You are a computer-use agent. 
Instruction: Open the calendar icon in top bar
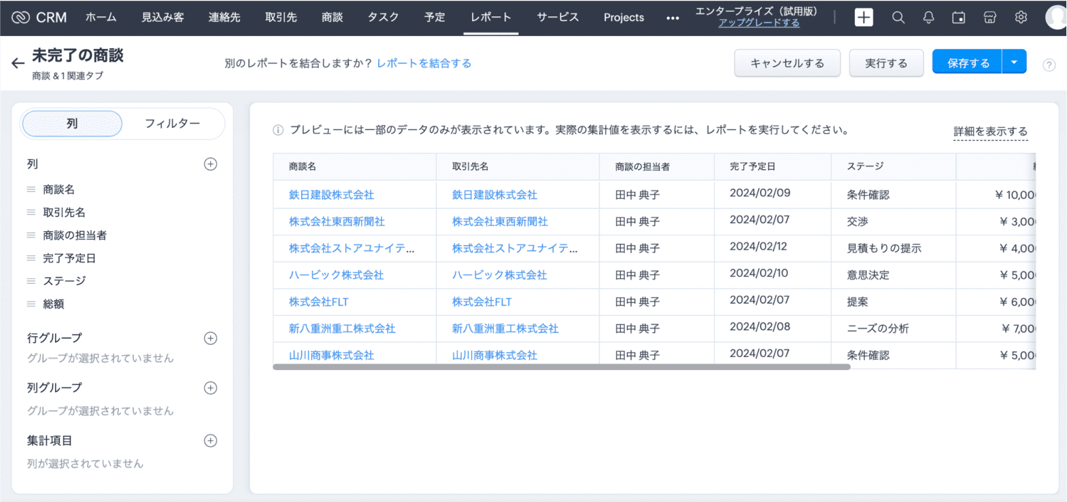[x=959, y=18]
